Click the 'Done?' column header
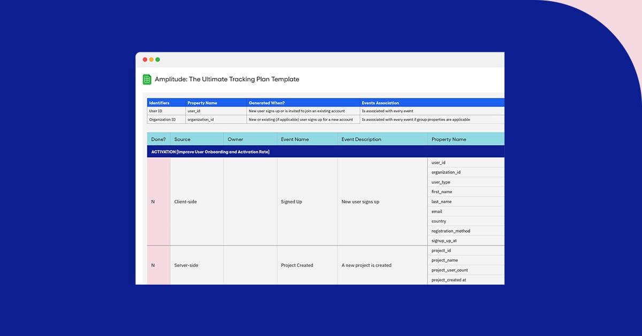The height and width of the screenshot is (336, 642). point(158,139)
